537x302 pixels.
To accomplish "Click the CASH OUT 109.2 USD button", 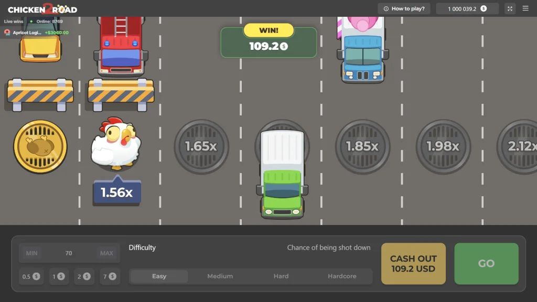I will [413, 264].
